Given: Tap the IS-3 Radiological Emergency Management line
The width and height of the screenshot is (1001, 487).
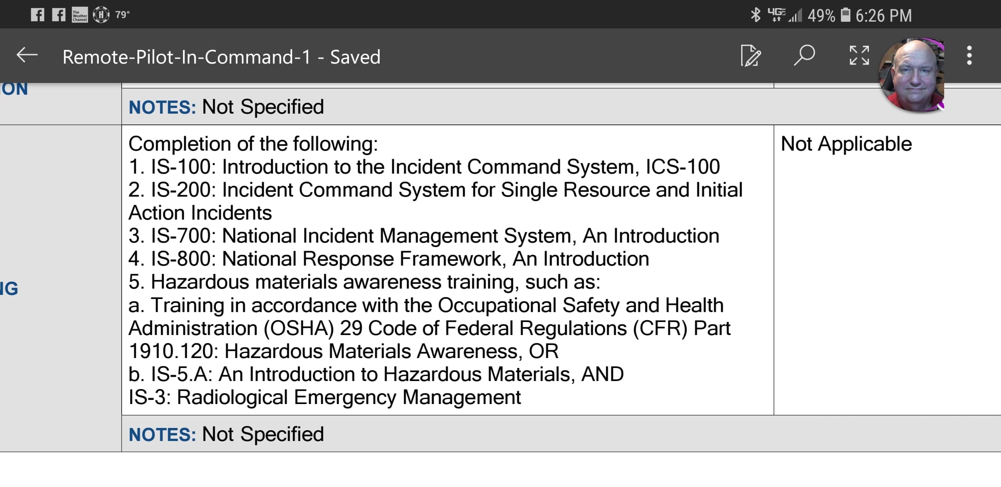Looking at the screenshot, I should [325, 397].
